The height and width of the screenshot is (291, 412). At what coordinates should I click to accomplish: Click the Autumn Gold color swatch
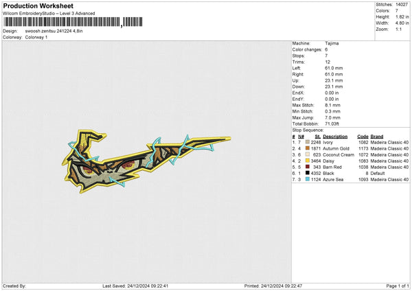308,148
